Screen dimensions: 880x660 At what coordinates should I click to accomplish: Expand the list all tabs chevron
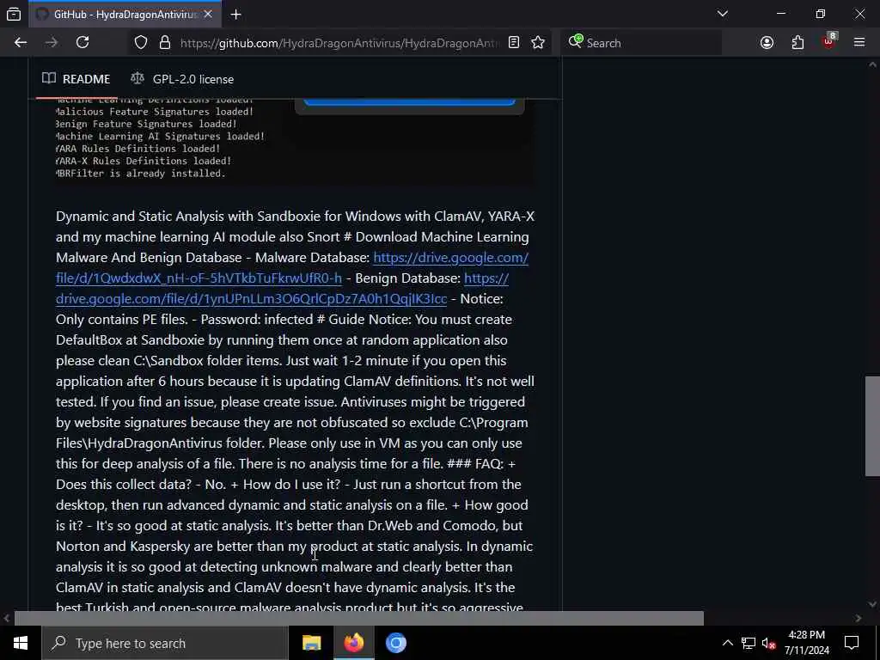(x=722, y=14)
